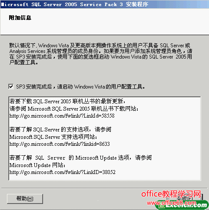
Task: Click the green Excelcn.com logo
Action: coord(182,205)
